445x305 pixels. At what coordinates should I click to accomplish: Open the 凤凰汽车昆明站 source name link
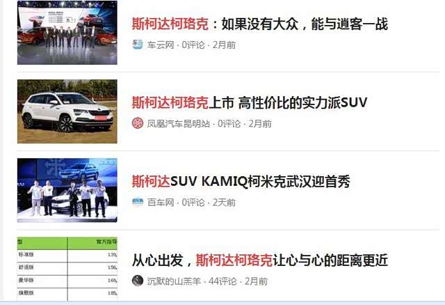click(178, 124)
